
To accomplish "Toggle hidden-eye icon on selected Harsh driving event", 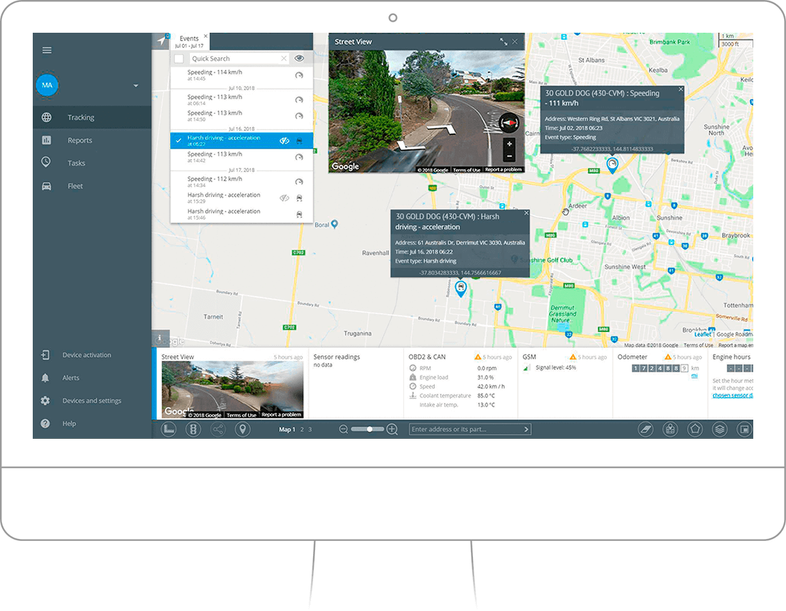I will (285, 140).
